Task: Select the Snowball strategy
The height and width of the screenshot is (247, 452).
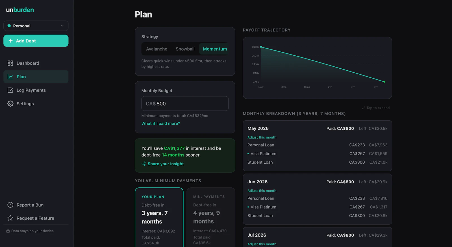Action: (185, 49)
